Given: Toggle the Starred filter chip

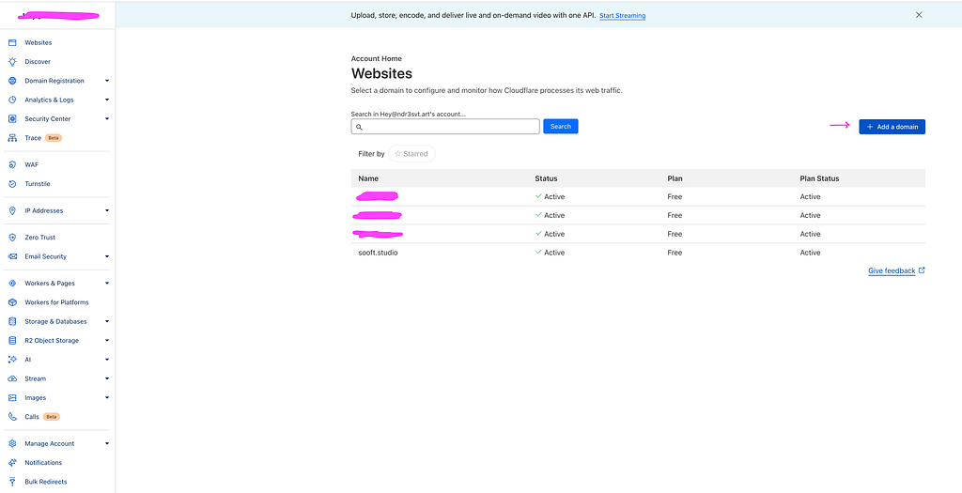Looking at the screenshot, I should (x=411, y=154).
